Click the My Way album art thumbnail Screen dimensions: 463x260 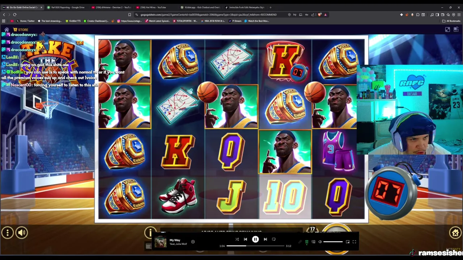tap(161, 242)
